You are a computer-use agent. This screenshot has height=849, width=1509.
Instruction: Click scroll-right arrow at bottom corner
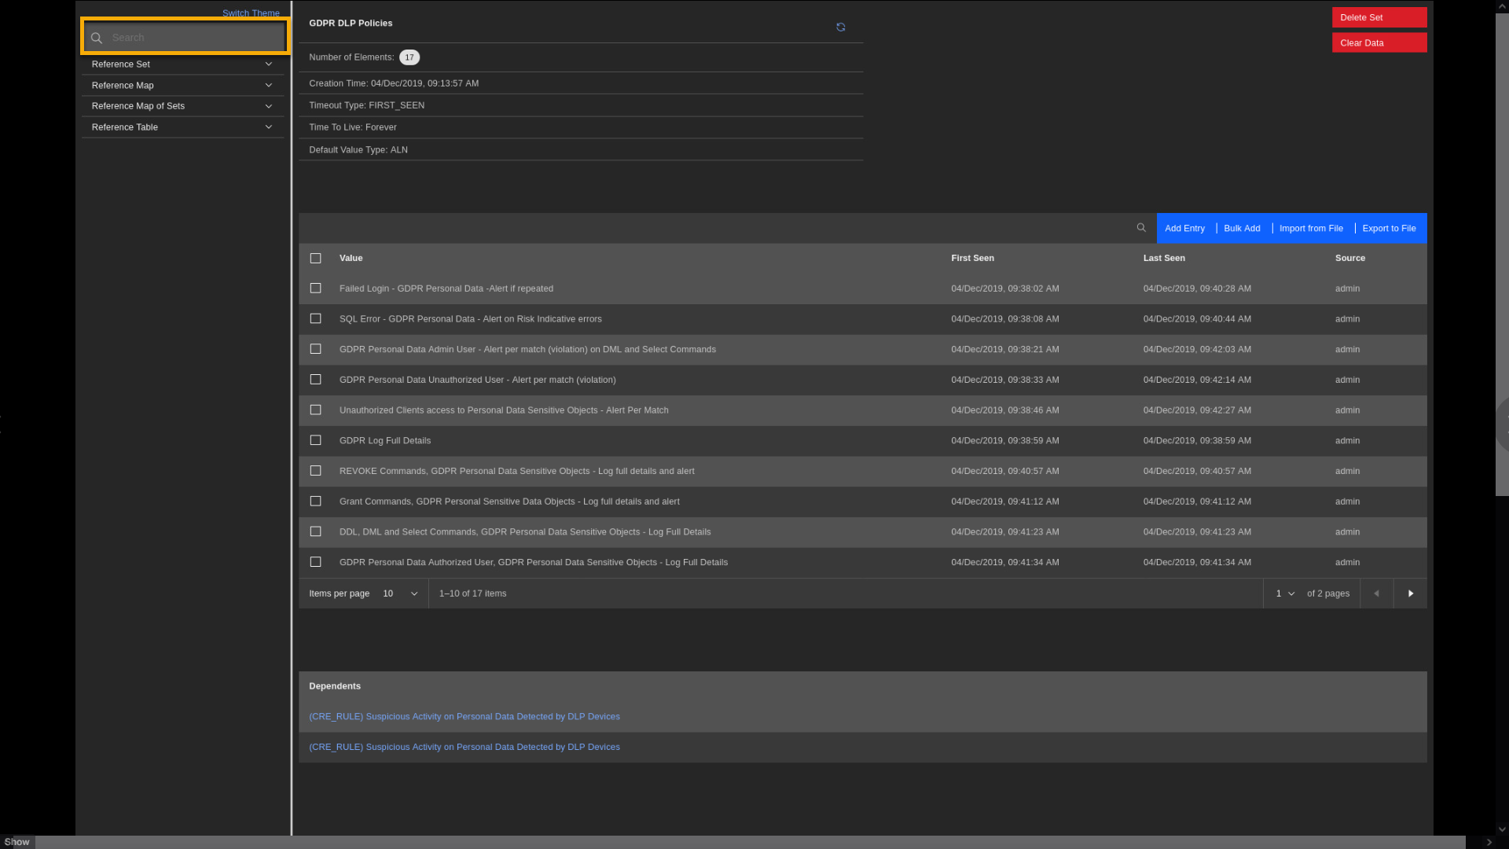coord(1489,842)
